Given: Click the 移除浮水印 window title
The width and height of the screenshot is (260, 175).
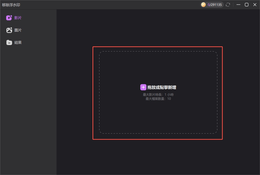Looking at the screenshot, I should point(11,5).
